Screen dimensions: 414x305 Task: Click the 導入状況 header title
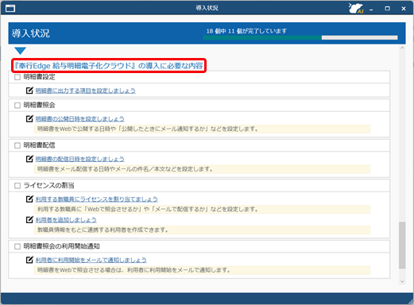pyautogui.click(x=31, y=33)
